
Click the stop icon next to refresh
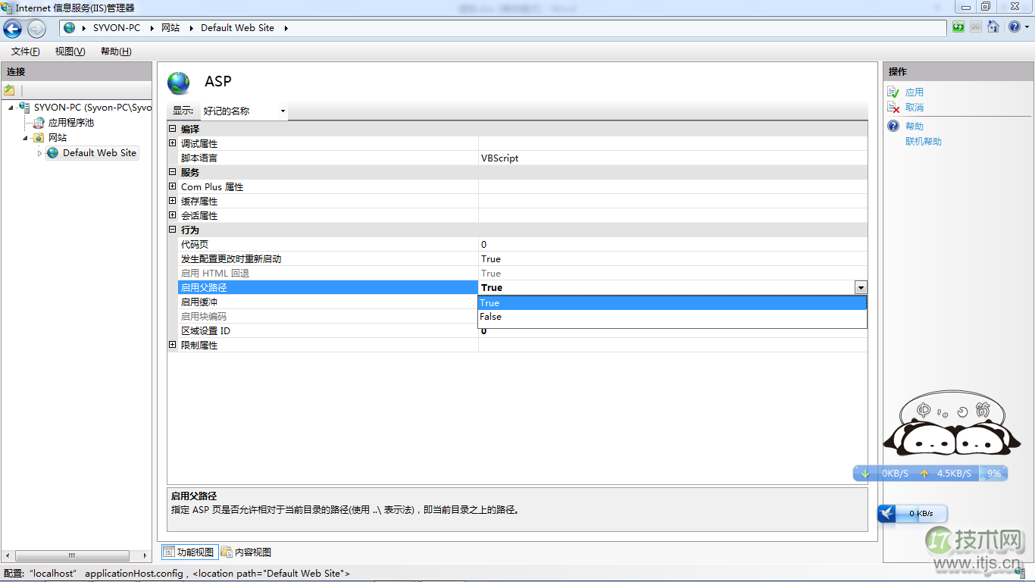(x=975, y=27)
